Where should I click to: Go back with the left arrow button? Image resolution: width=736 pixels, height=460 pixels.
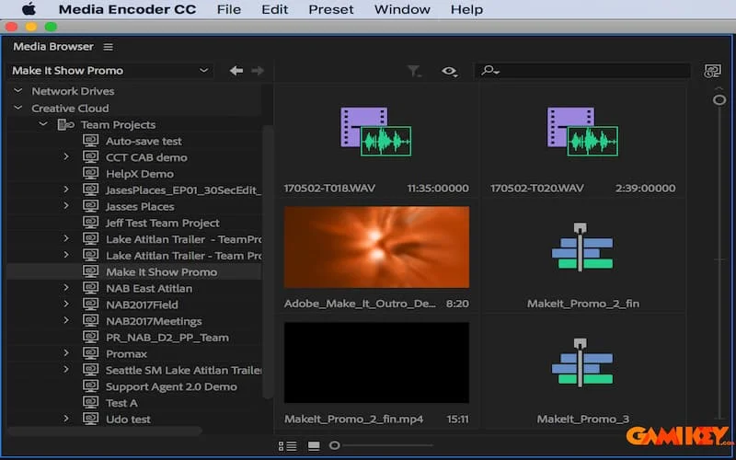point(236,71)
